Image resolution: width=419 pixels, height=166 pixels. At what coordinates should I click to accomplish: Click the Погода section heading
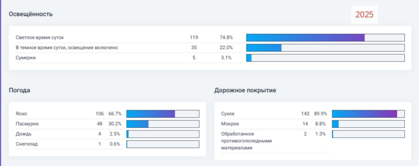(20, 90)
